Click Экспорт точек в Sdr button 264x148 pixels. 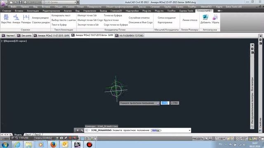(88, 25)
